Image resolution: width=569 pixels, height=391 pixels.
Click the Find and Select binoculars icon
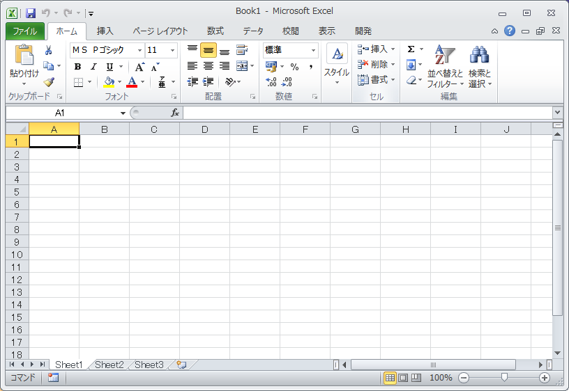coord(479,54)
